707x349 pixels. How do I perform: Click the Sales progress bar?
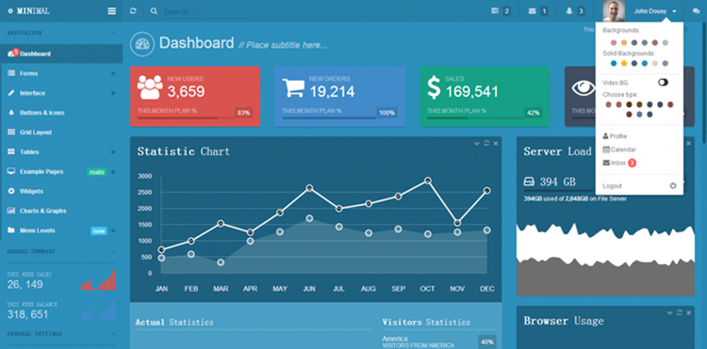(475, 118)
